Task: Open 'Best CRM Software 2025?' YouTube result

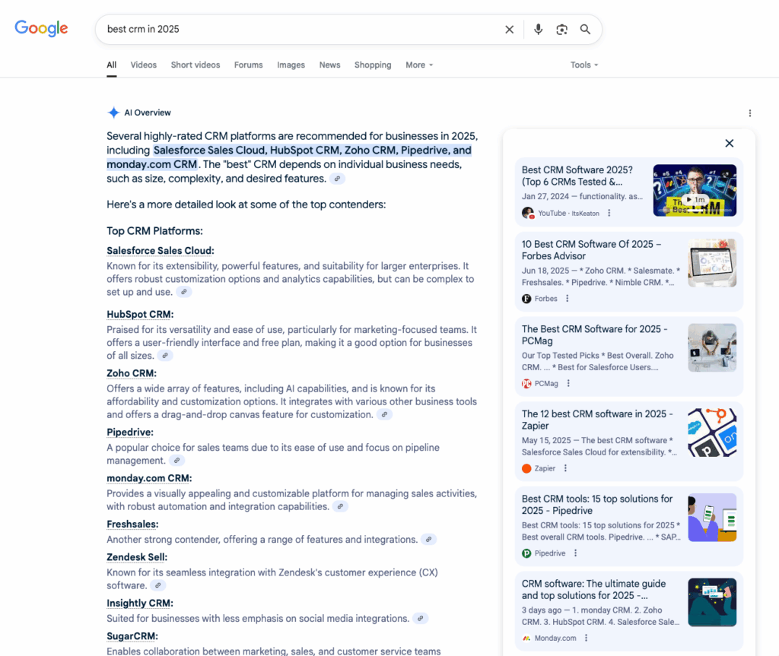Action: 577,176
